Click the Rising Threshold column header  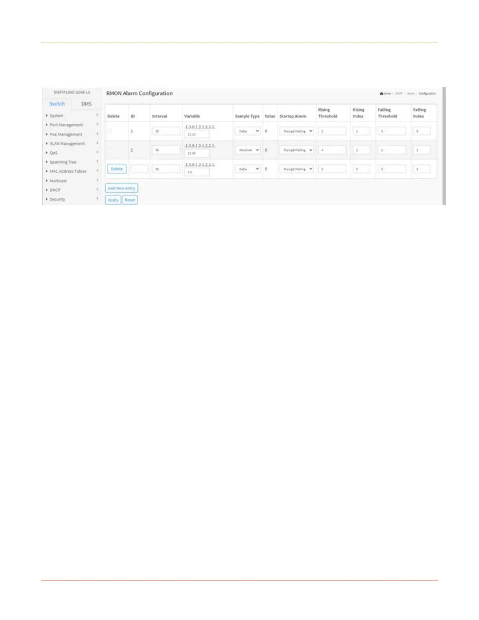tap(328, 113)
